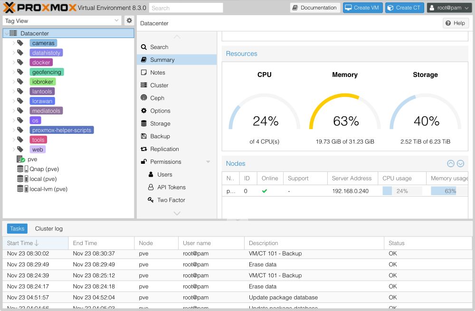Select the 08:30:02 VM/CT 101 Backup task

point(237,254)
